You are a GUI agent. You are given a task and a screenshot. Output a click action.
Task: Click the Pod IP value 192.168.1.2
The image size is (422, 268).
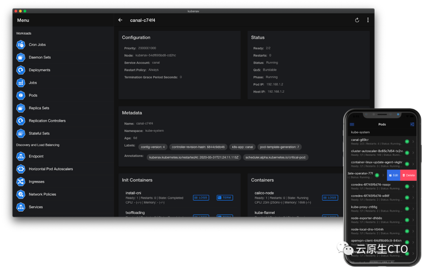click(275, 84)
